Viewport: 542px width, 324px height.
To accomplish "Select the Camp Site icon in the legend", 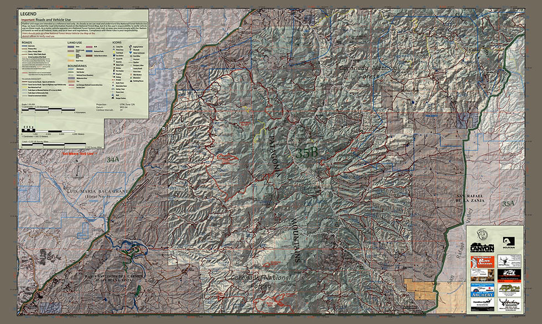I will pyautogui.click(x=112, y=46).
